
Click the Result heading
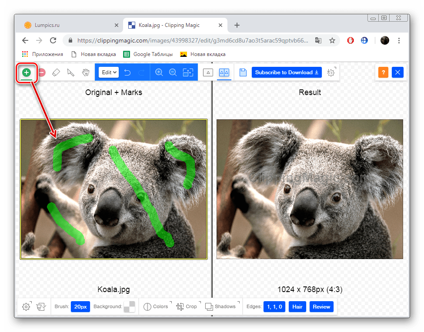coord(310,92)
